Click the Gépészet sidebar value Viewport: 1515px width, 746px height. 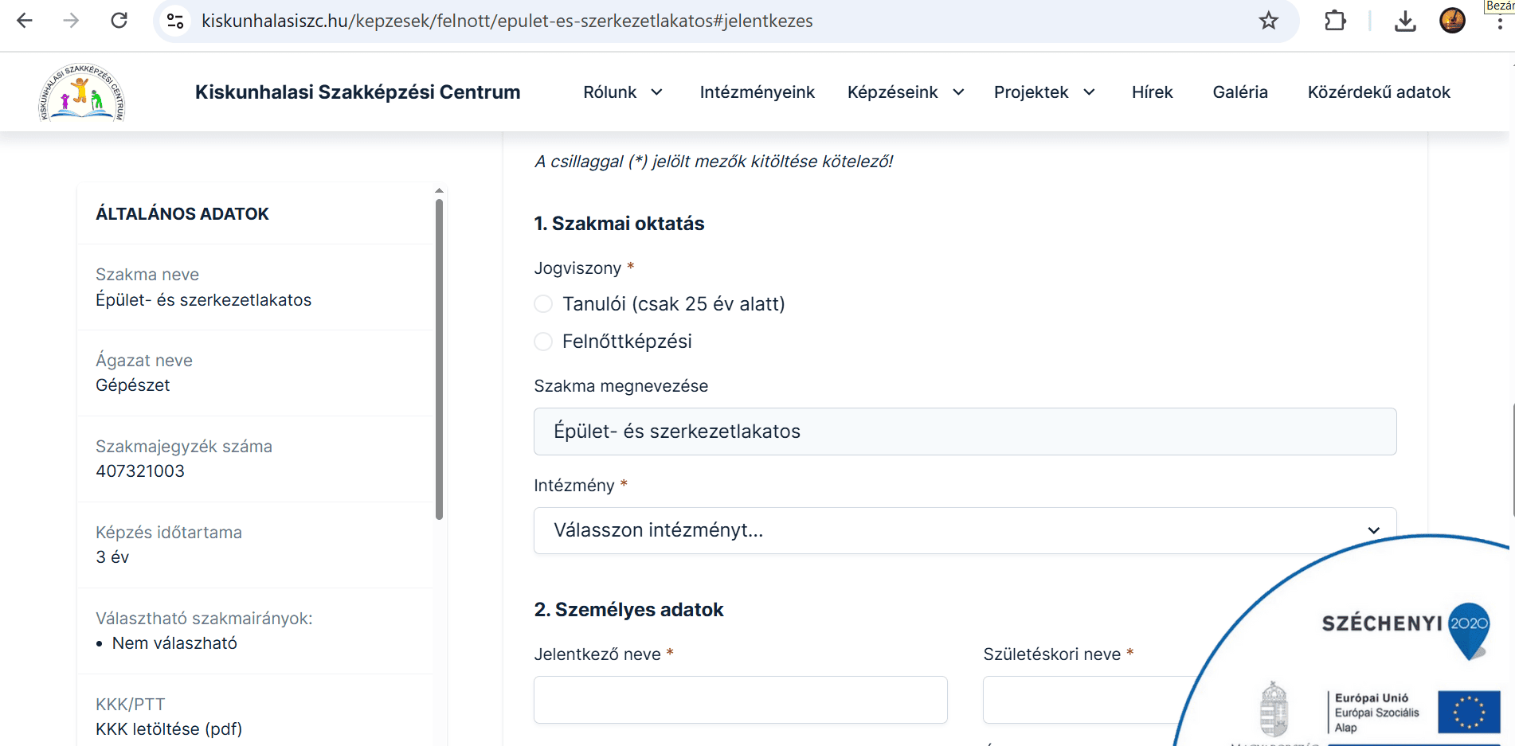[132, 385]
